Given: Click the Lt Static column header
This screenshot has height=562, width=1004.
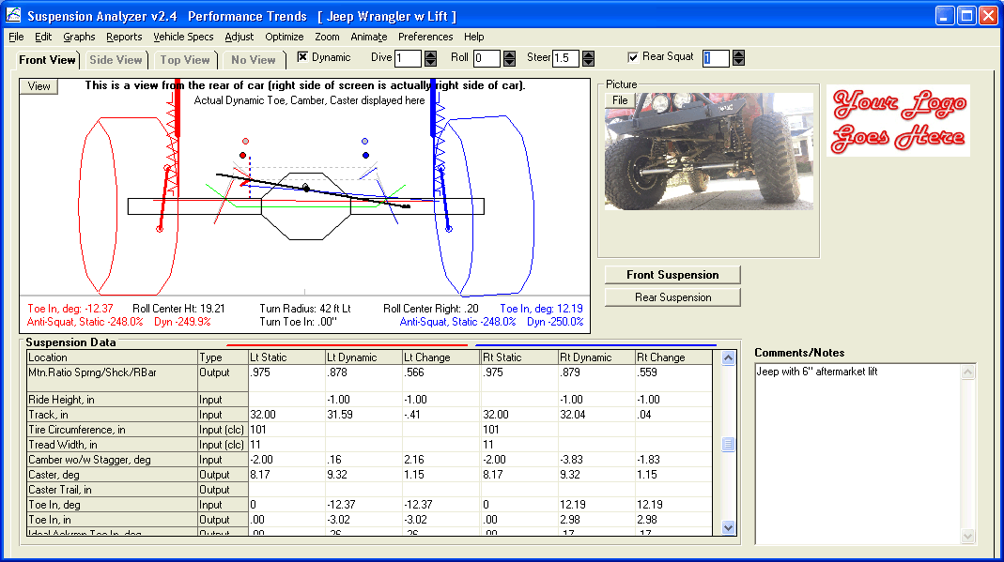Looking at the screenshot, I should point(286,357).
